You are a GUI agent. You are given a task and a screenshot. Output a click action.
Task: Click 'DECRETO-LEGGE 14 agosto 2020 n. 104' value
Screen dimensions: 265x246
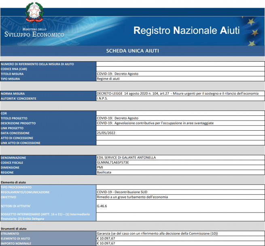point(178,94)
